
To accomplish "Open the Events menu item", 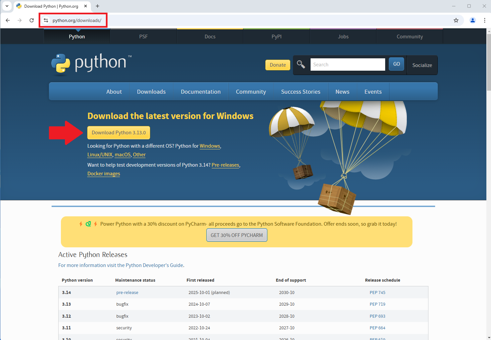I will [373, 92].
